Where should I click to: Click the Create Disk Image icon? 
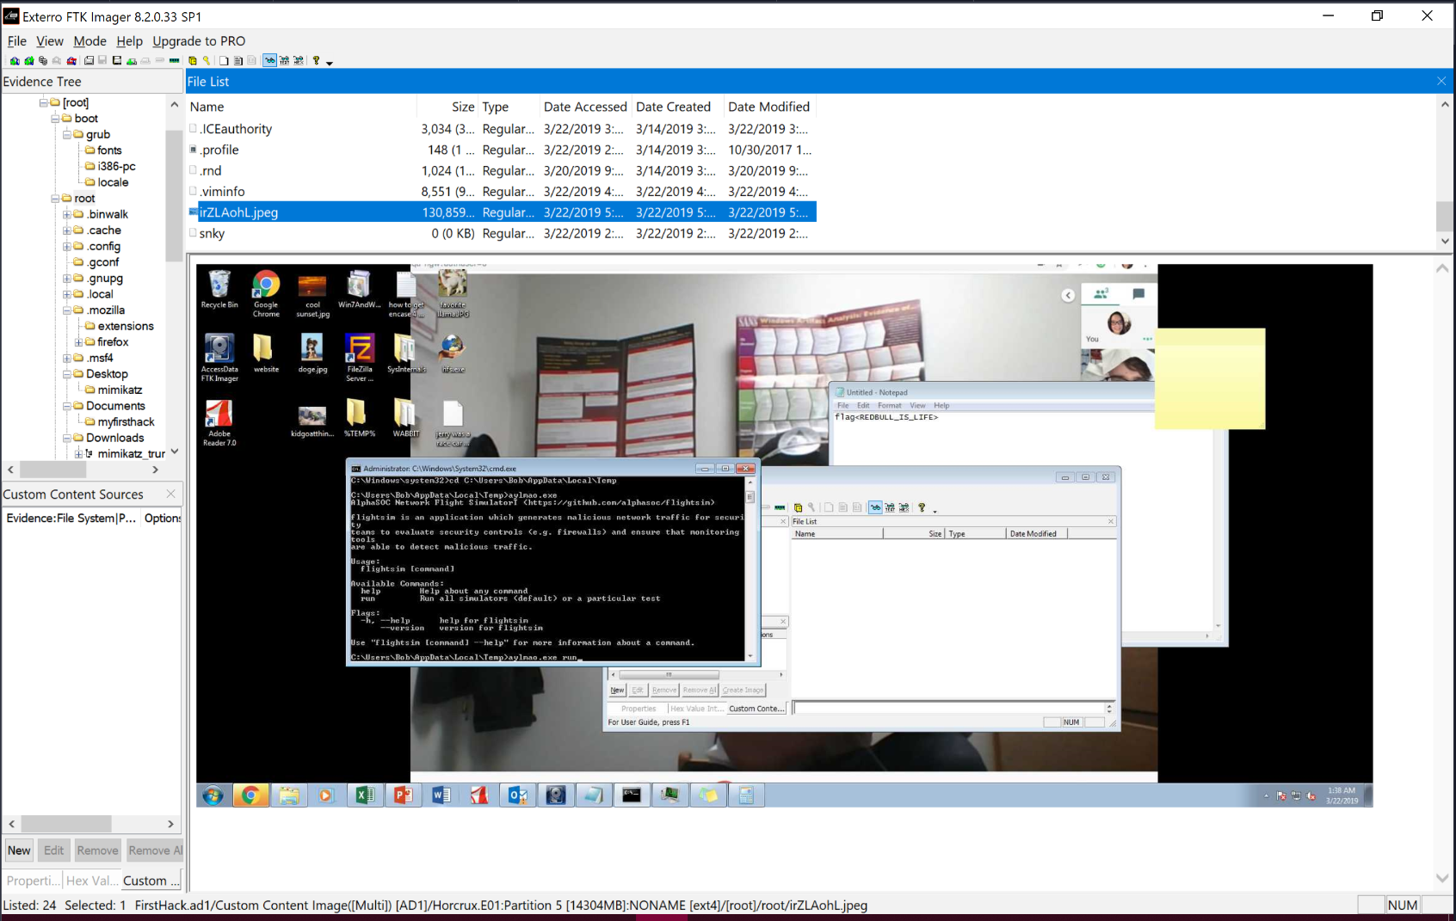89,61
